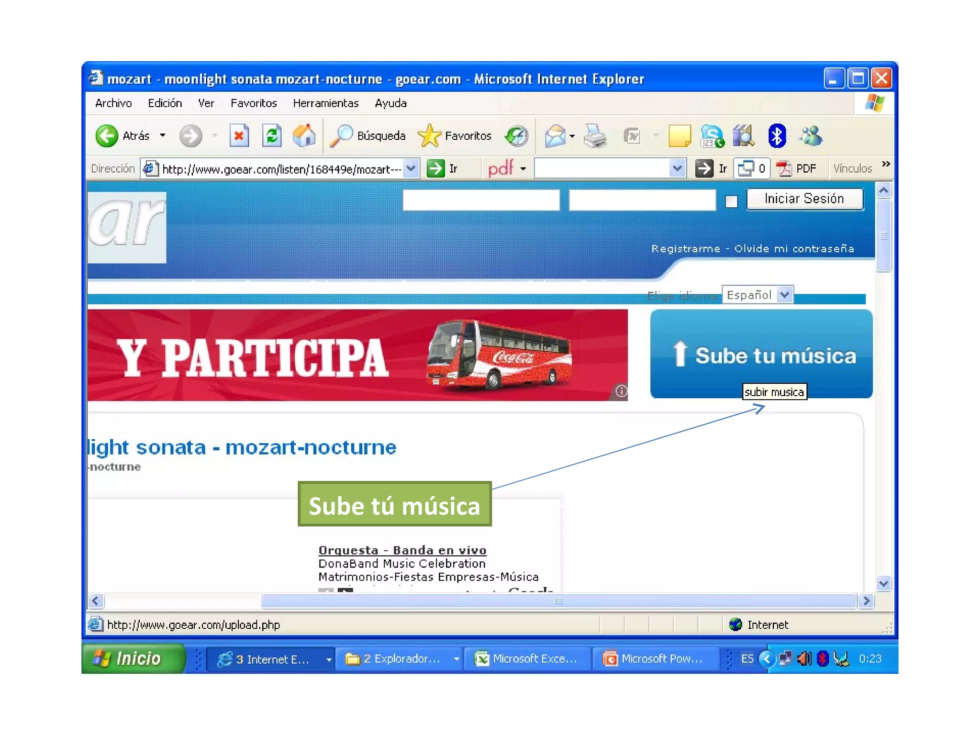Click Olvide mi contraseña link

coord(794,249)
